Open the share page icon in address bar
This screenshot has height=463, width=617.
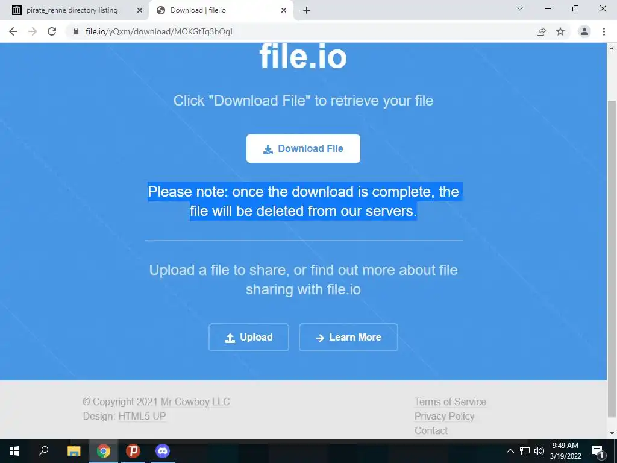(541, 31)
